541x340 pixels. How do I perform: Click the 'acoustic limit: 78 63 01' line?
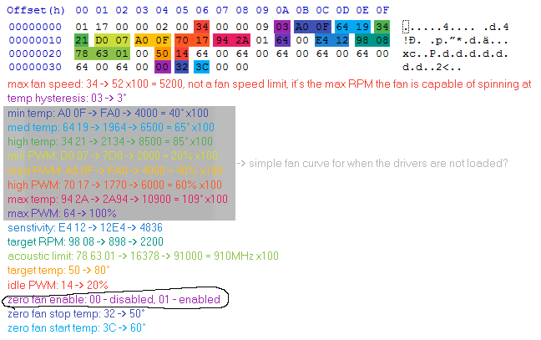pyautogui.click(x=143, y=256)
